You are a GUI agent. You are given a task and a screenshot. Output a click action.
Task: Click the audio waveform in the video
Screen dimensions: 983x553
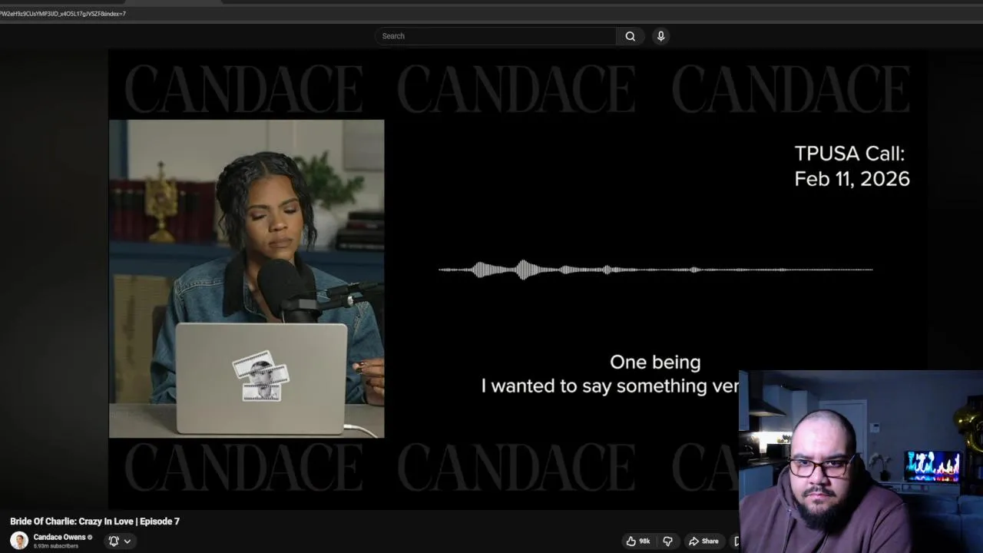(x=655, y=270)
